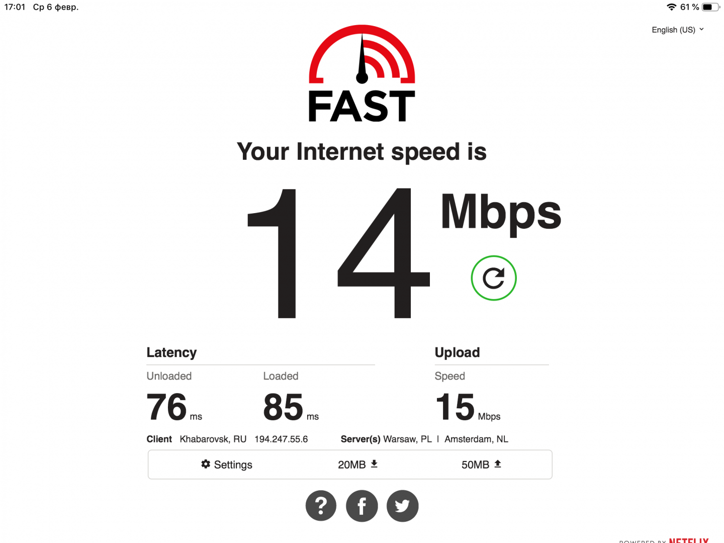Click the Upload speed 15 Mbps value
This screenshot has height=543, width=724.
468,407
